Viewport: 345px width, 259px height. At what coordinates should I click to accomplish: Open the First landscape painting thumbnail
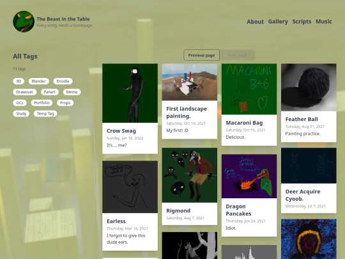pos(190,82)
